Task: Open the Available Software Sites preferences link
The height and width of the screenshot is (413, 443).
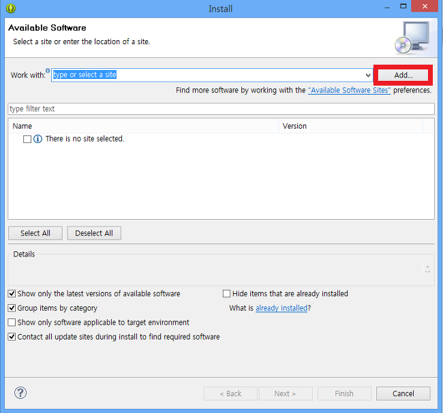Action: [349, 90]
